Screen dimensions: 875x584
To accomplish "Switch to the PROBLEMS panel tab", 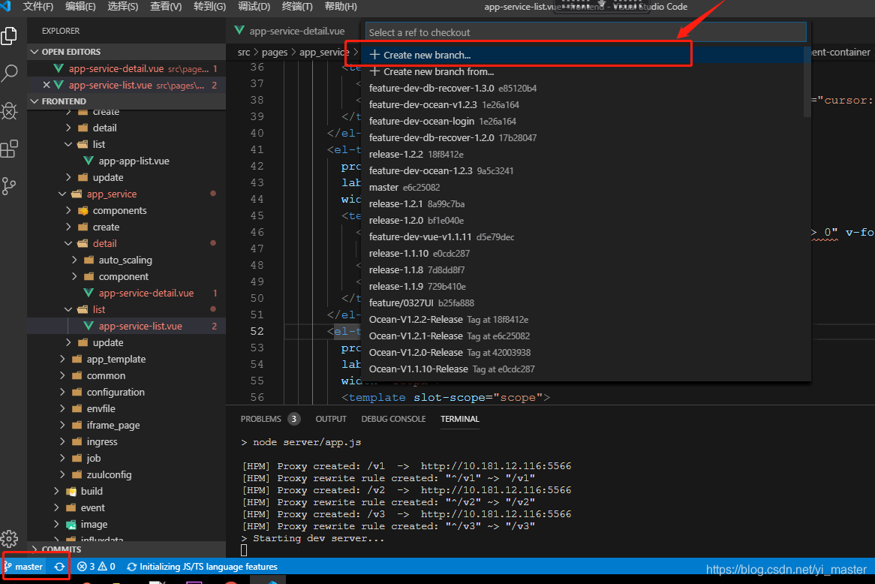I will (260, 419).
